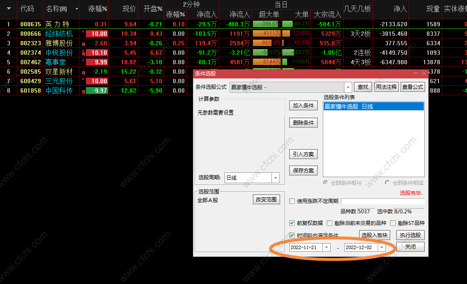The image size is (467, 284).
Task: Open the column menu arrow at table top-left
Action: pos(9,9)
